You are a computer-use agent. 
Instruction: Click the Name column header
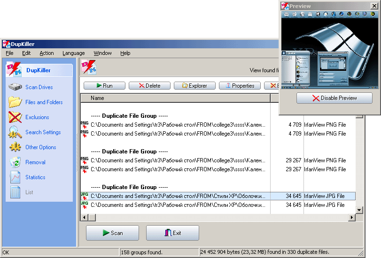[x=175, y=98]
